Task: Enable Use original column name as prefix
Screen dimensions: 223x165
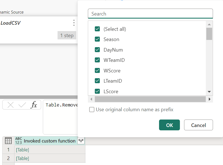Action: [x=92, y=110]
